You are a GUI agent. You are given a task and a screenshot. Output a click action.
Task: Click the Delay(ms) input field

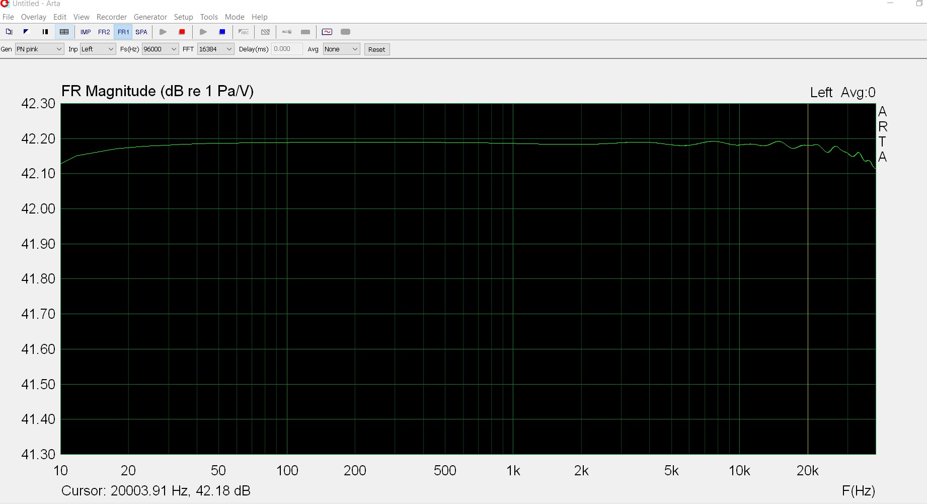(x=287, y=49)
